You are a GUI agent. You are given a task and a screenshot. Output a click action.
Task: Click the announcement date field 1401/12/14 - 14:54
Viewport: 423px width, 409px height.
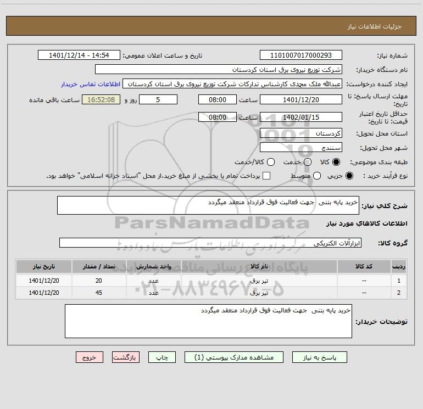79,55
